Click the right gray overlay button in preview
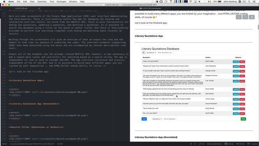The width and height of the screenshot is (259, 146). pyautogui.click(x=252, y=17)
